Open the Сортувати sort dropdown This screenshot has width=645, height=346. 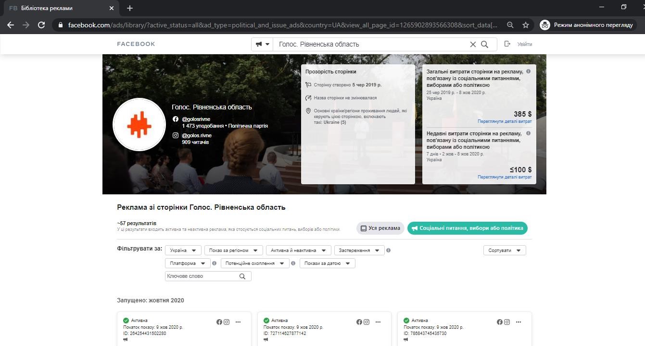point(505,251)
